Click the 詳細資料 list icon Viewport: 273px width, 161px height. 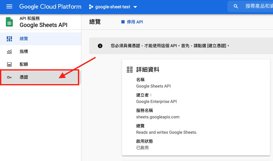pyautogui.click(x=130, y=70)
